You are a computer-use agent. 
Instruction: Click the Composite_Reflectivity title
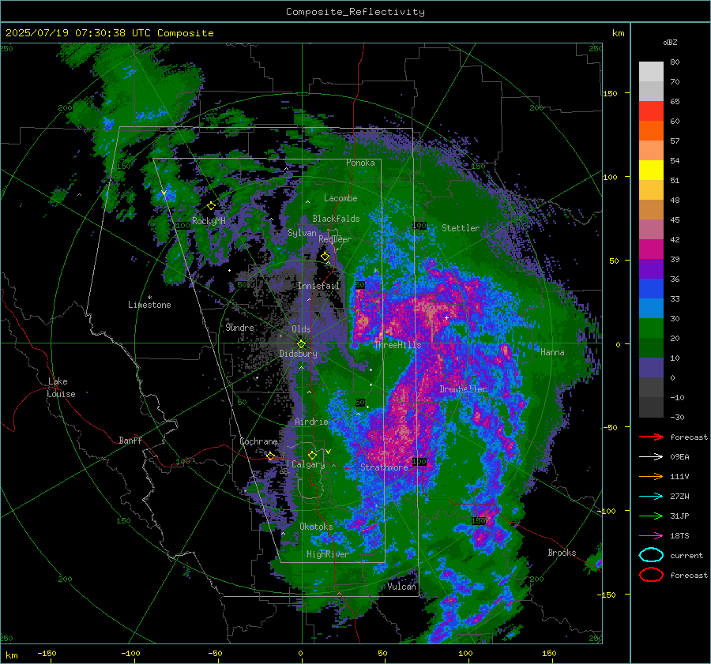click(355, 12)
